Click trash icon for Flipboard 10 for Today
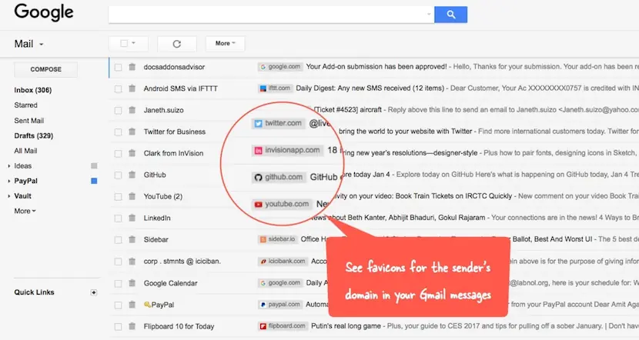This screenshot has width=639, height=340. tap(132, 326)
